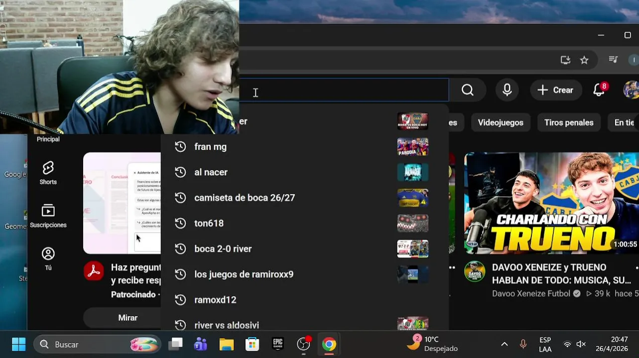
Task: Switch to Chrome on taskbar
Action: (x=329, y=344)
